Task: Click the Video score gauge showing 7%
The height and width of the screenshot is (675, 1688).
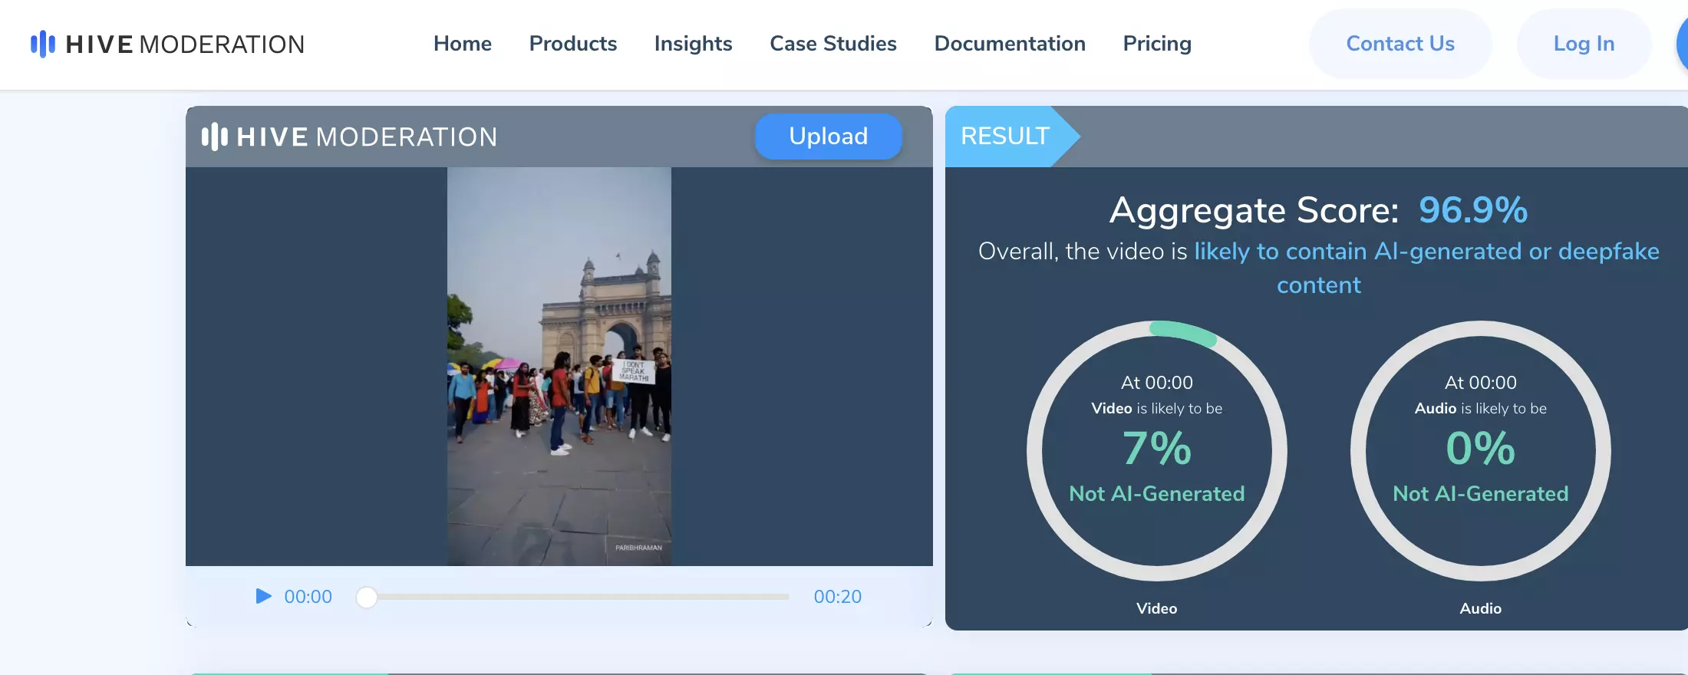Action: (x=1157, y=451)
